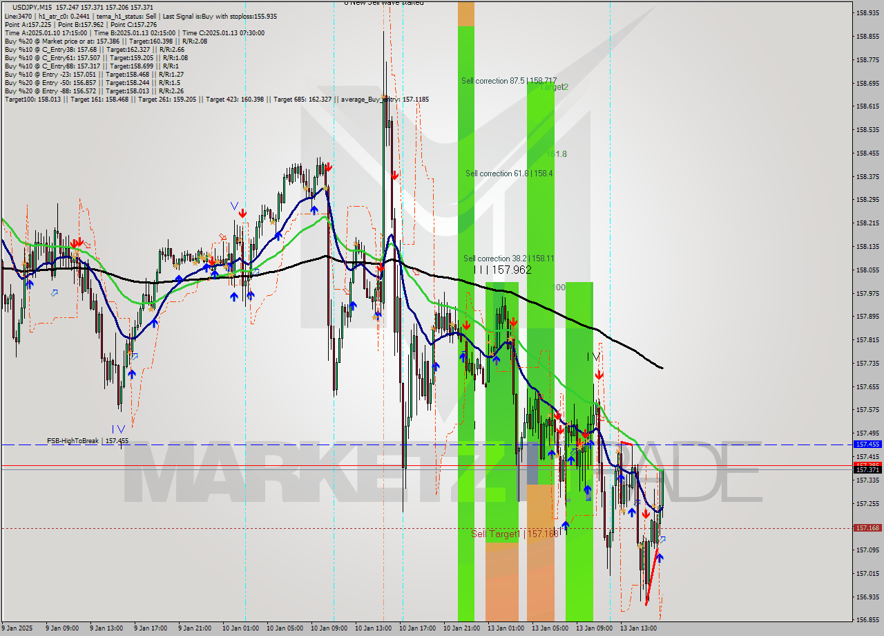The width and height of the screenshot is (884, 636).
Task: Click the '161.8' label on green bar
Action: coord(557,154)
